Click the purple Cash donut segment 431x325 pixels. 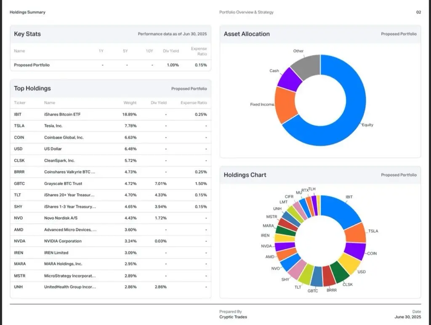[x=290, y=80]
